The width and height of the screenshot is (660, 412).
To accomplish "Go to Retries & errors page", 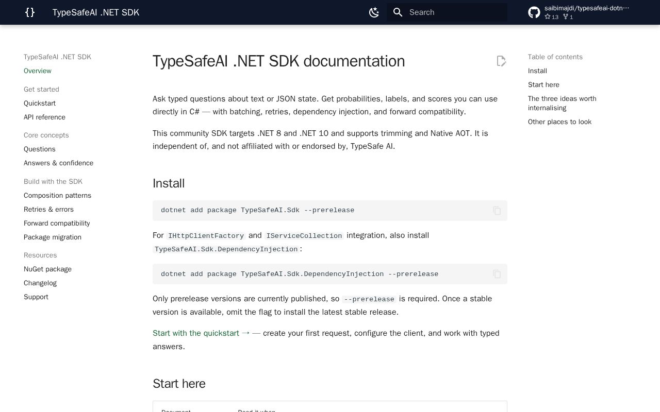I will click(x=48, y=210).
